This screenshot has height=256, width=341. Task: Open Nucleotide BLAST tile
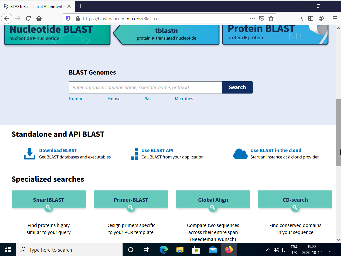pos(57,35)
